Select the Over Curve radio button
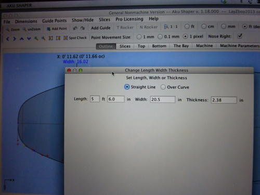 (x=163, y=87)
